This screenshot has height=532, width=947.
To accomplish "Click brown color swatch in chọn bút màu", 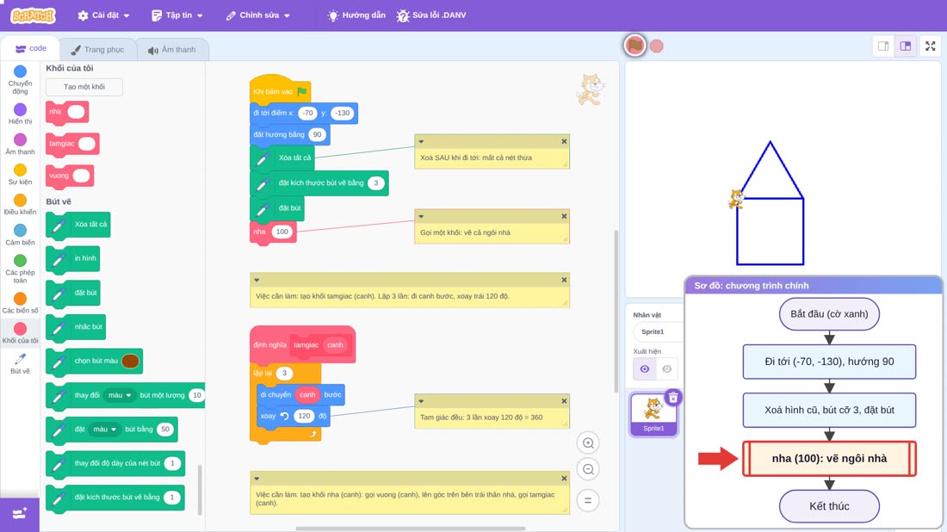I will tap(131, 361).
